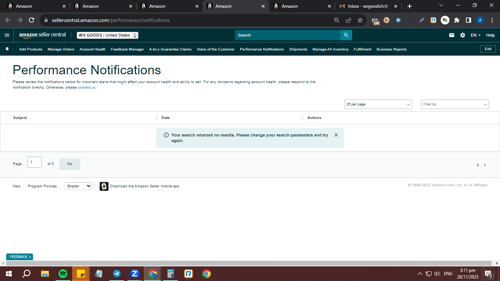Open Manage Orders in the nav bar
This screenshot has width=500, height=281.
point(61,49)
